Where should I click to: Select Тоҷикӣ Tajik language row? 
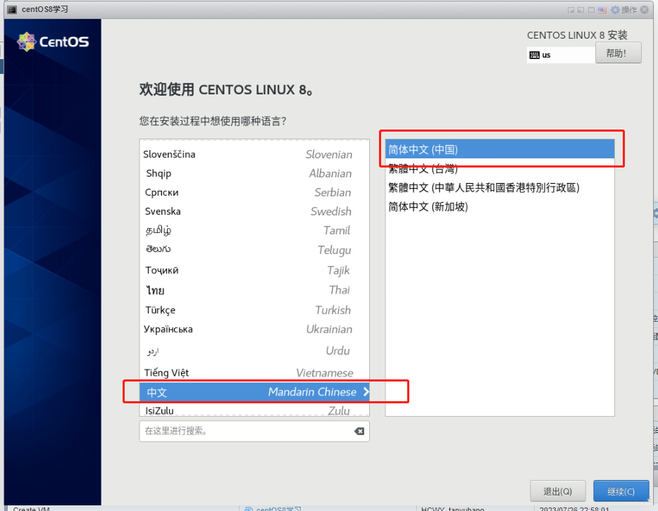(254, 270)
